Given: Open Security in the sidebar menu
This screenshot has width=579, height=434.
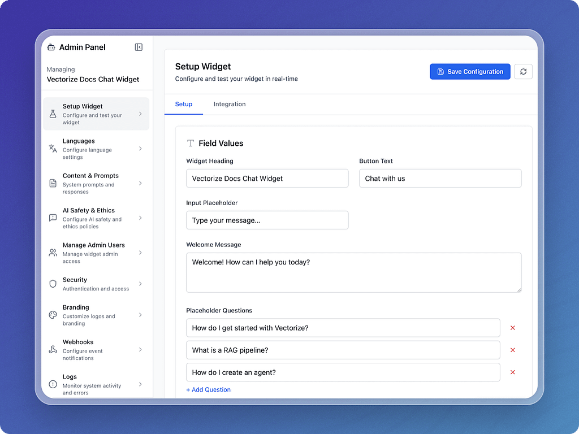Looking at the screenshot, I should click(x=96, y=284).
